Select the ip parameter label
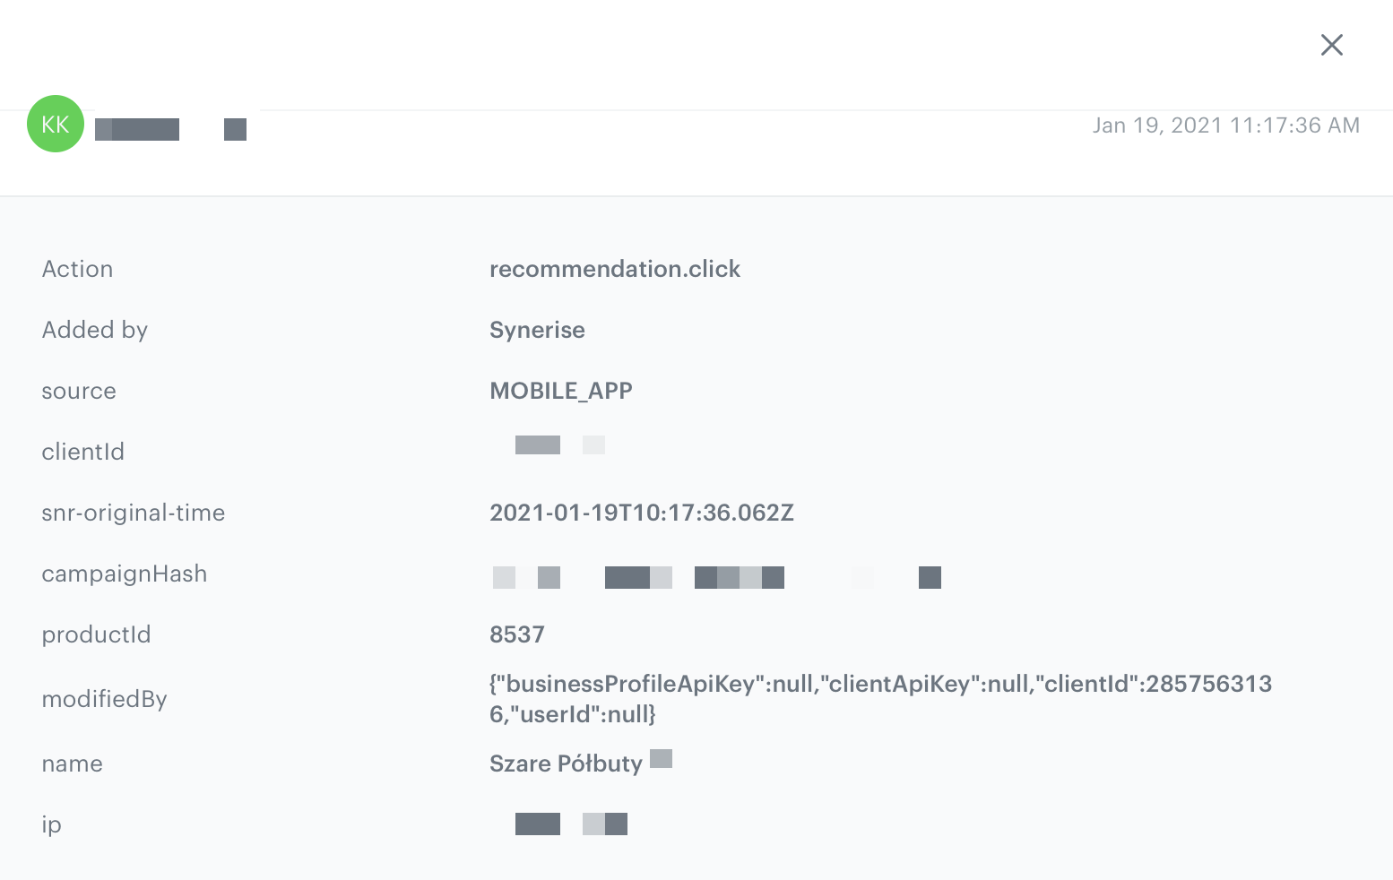Screen dimensions: 1393x880 coord(51,824)
